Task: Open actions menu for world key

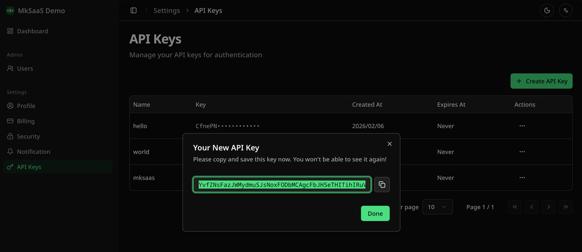Action: tap(522, 152)
